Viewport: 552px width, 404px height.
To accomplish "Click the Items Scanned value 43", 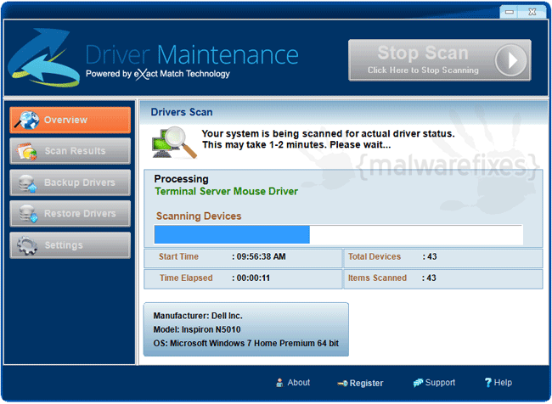I will click(431, 278).
